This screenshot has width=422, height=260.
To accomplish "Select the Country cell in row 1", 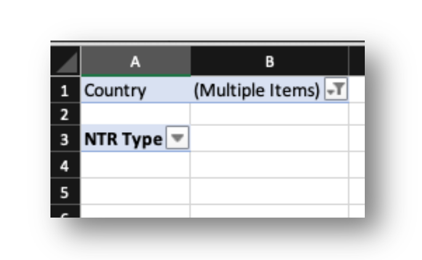I will [135, 90].
